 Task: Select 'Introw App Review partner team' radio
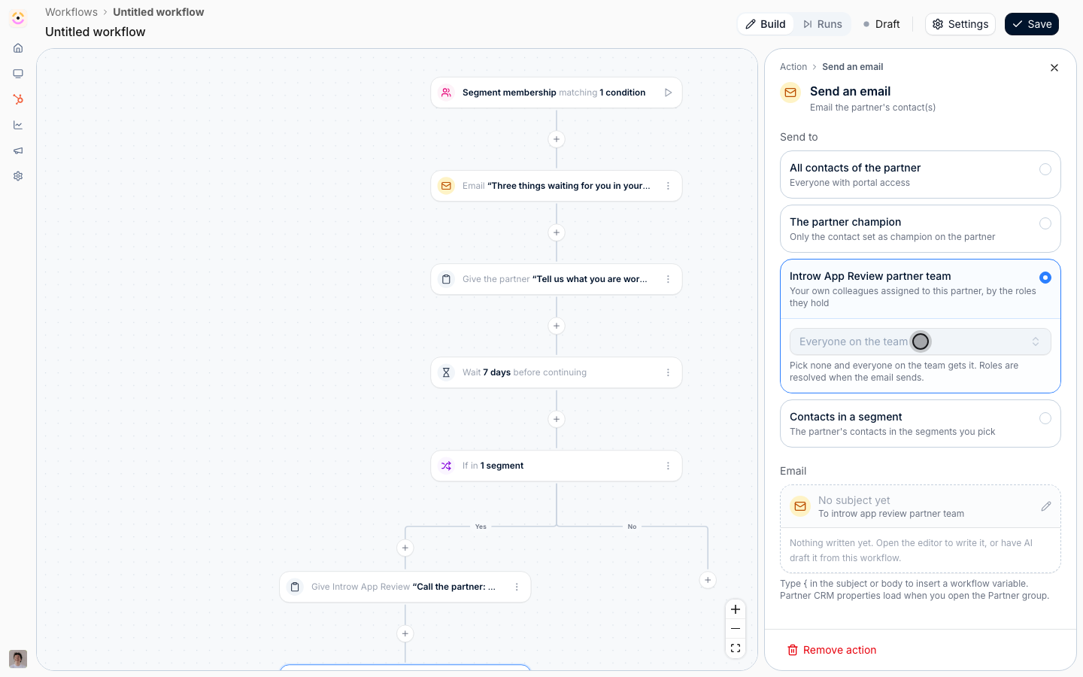tap(1045, 278)
